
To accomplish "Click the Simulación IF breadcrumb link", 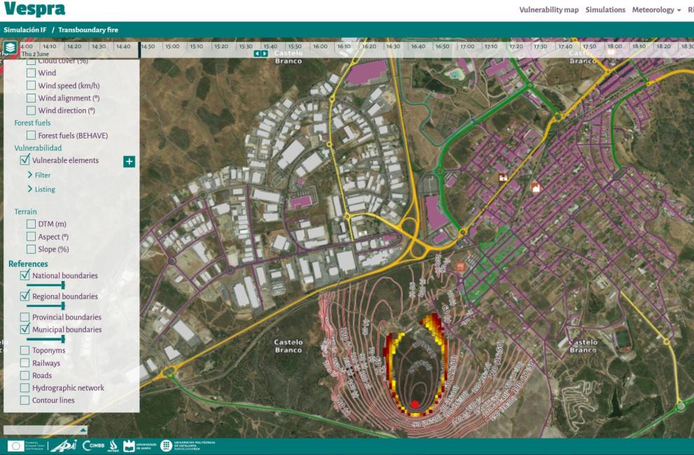I will pyautogui.click(x=25, y=30).
